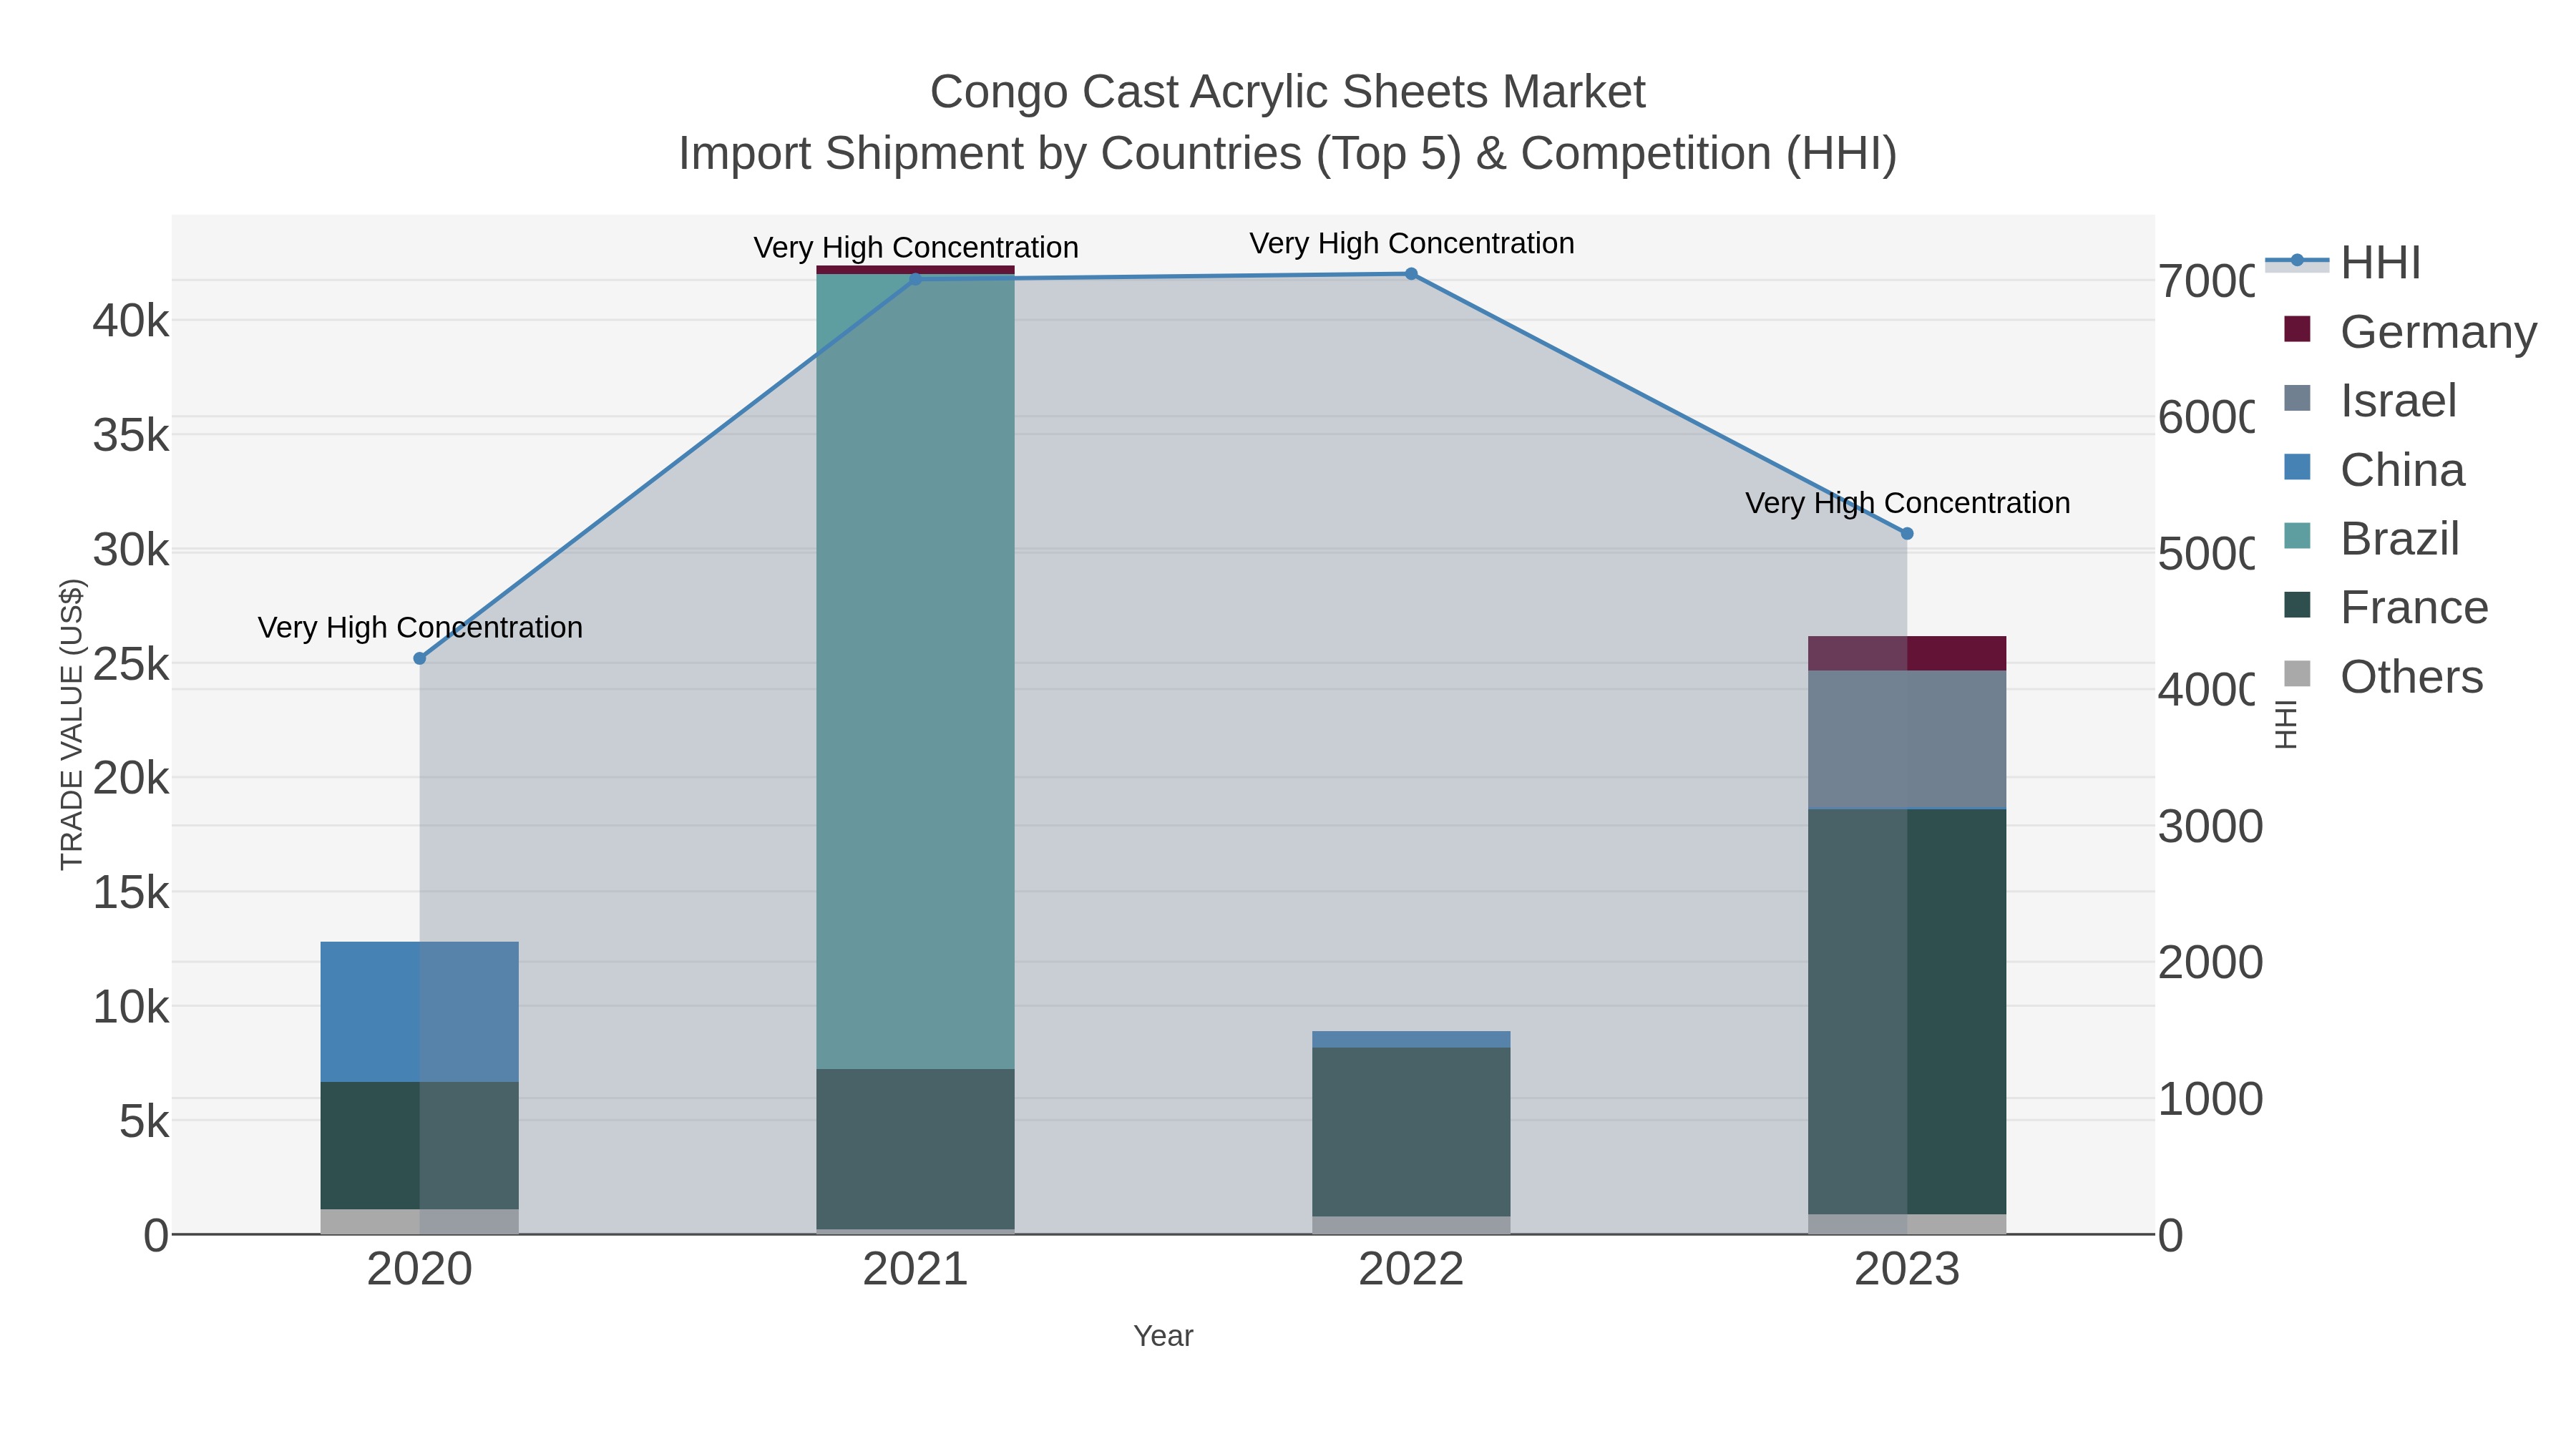Click the 1000 right-axis tick label

pyautogui.click(x=2211, y=1099)
